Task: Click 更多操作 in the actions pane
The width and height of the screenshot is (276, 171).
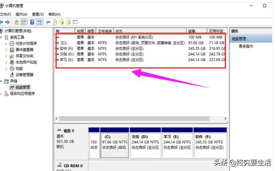Action: click(x=246, y=46)
